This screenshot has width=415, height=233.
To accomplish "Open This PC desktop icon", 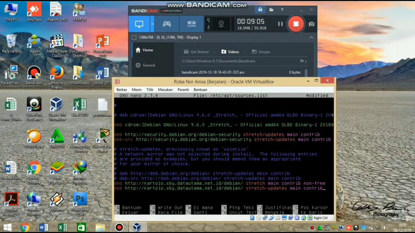I will (11, 12).
